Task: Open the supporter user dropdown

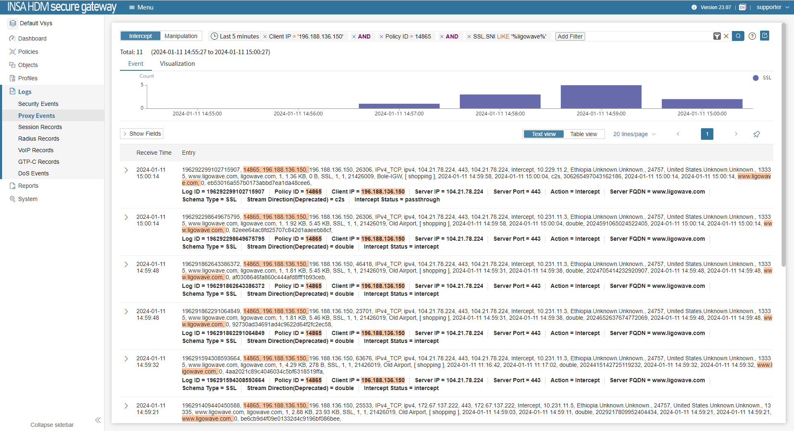Action: click(772, 7)
